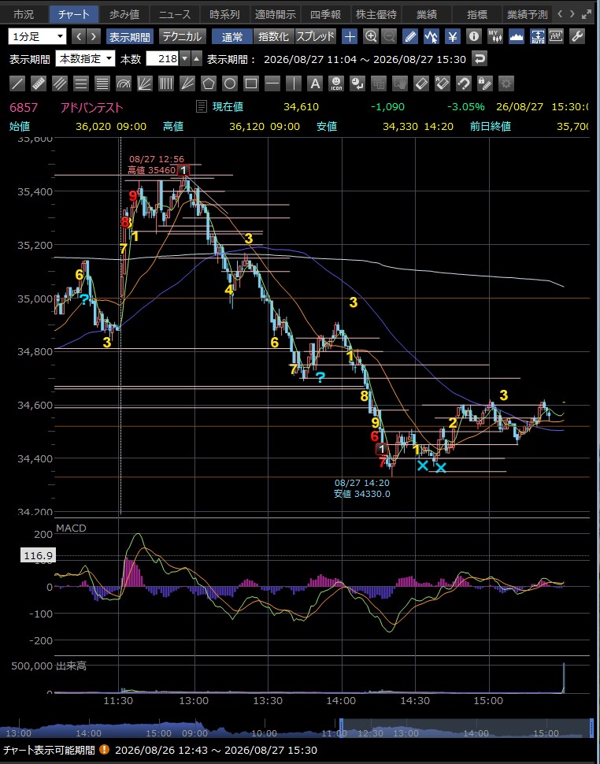Image resolution: width=600 pixels, height=764 pixels.
Task: Click the yen price icon
Action: (x=453, y=36)
